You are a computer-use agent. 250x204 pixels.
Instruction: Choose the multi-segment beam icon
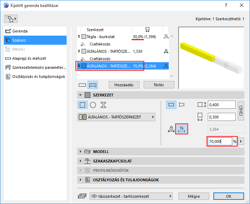click(x=93, y=85)
